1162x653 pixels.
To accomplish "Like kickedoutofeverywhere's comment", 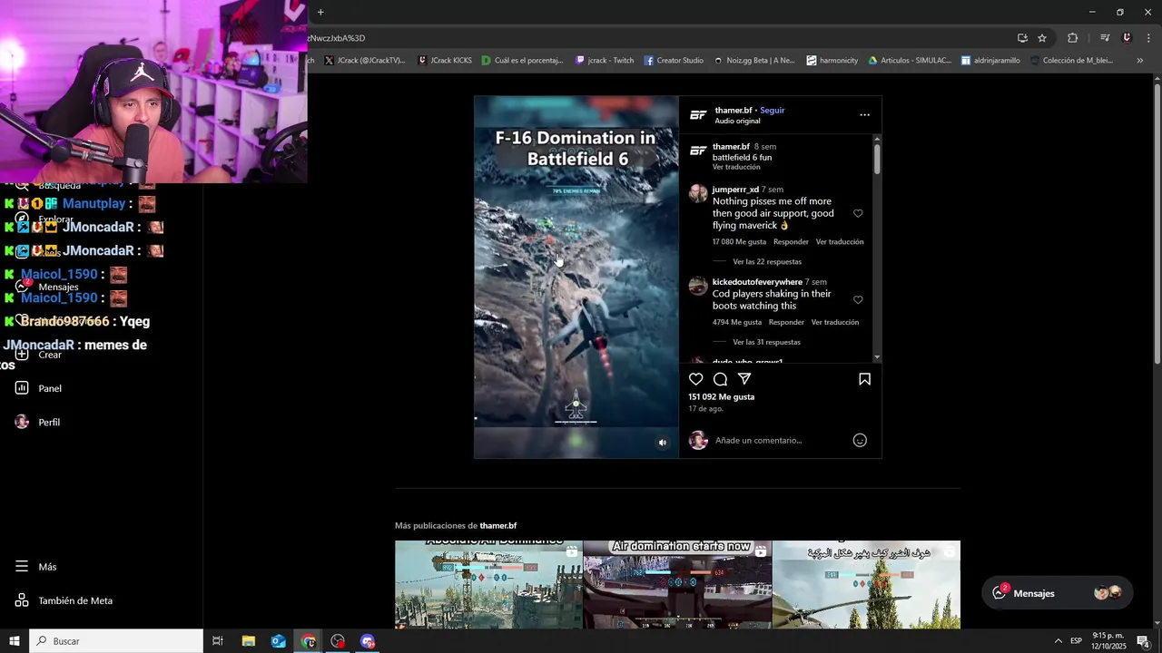I will coord(858,300).
